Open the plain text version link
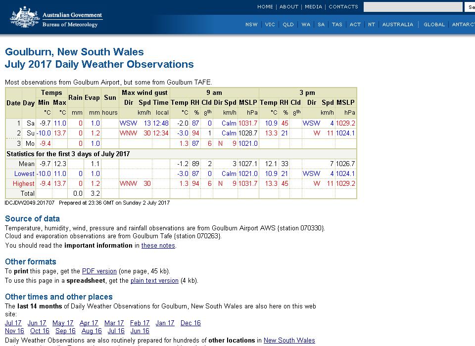475x346 pixels. pos(154,281)
